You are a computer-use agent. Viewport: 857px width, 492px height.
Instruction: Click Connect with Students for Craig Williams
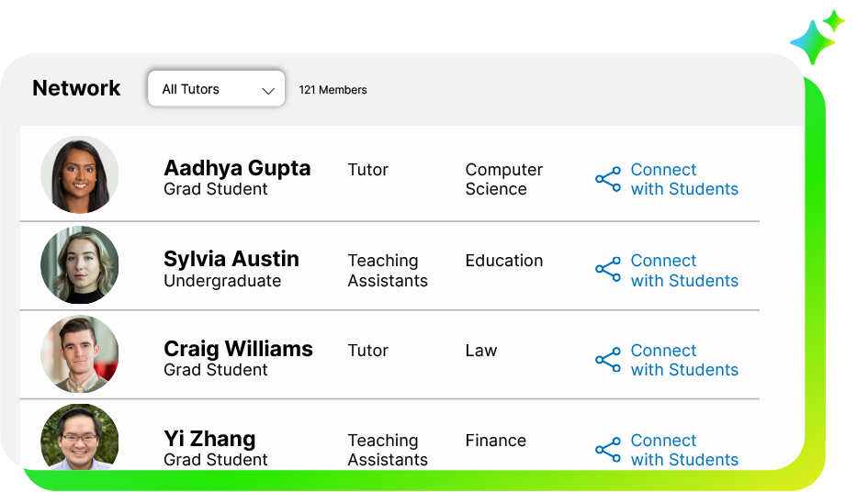point(683,360)
